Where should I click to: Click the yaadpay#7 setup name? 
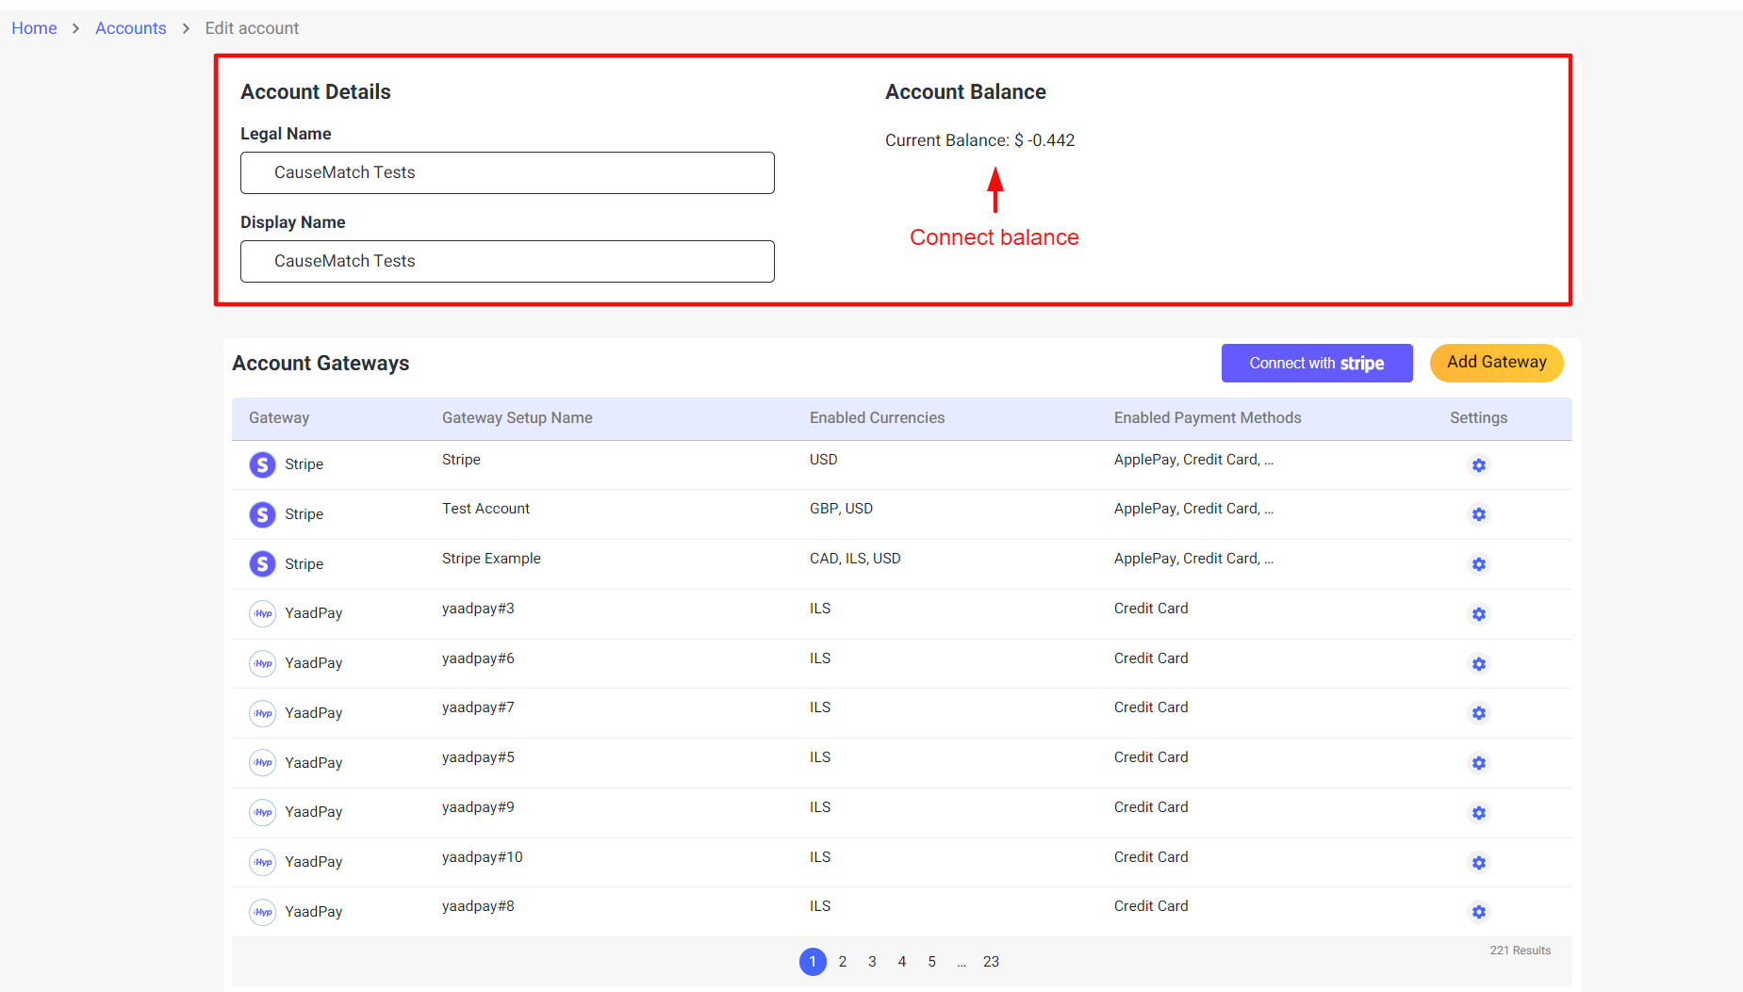point(478,707)
